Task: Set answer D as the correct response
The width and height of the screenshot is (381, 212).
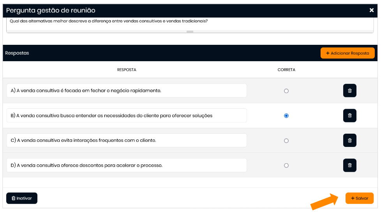Action: 286,166
